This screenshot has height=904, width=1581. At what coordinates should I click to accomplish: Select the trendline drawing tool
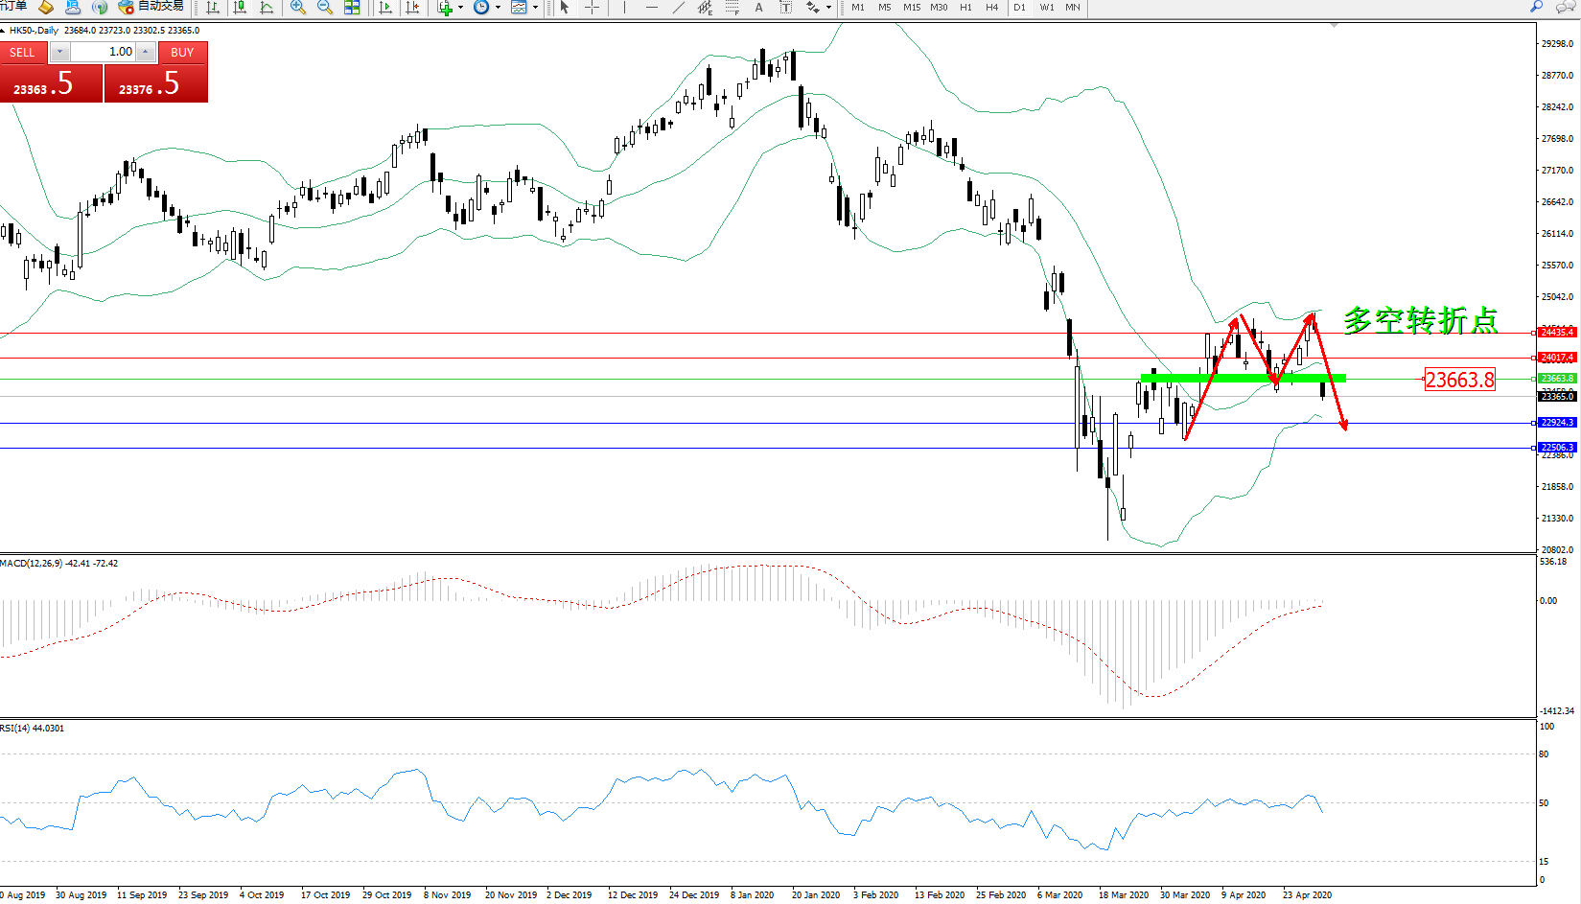coord(679,8)
